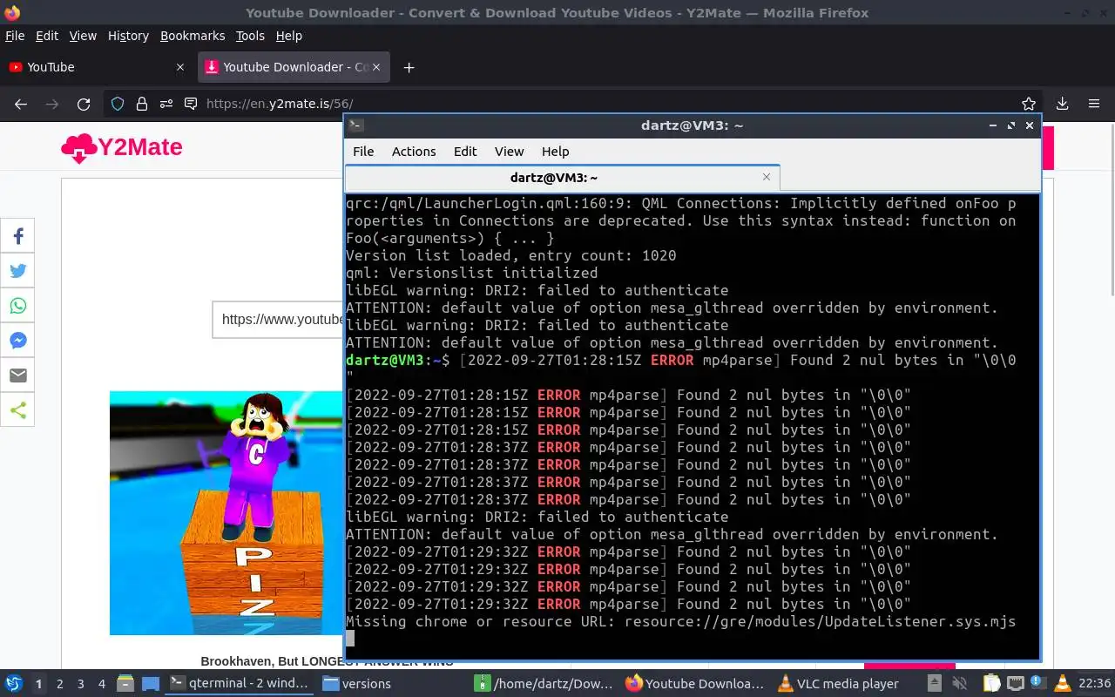Image resolution: width=1115 pixels, height=697 pixels.
Task: Click the site padlock icon
Action: (x=142, y=104)
